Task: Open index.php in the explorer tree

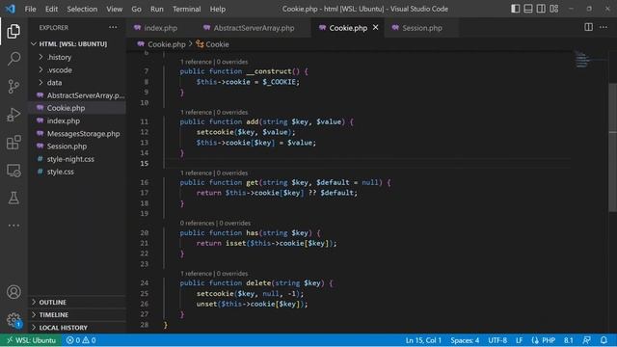Action: click(77, 120)
